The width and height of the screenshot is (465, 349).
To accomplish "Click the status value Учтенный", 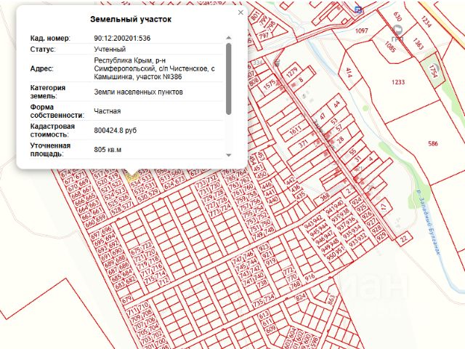I will click(110, 49).
